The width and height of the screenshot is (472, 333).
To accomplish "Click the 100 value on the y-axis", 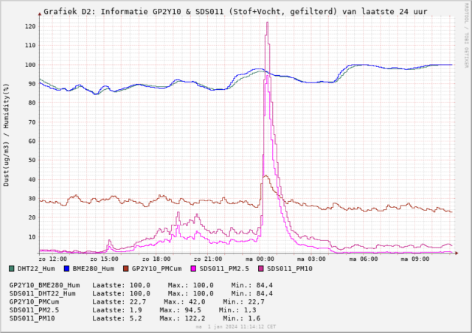I will [29, 64].
